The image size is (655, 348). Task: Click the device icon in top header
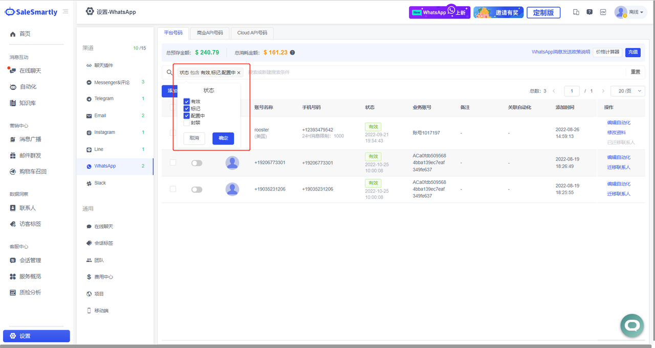[x=576, y=12]
